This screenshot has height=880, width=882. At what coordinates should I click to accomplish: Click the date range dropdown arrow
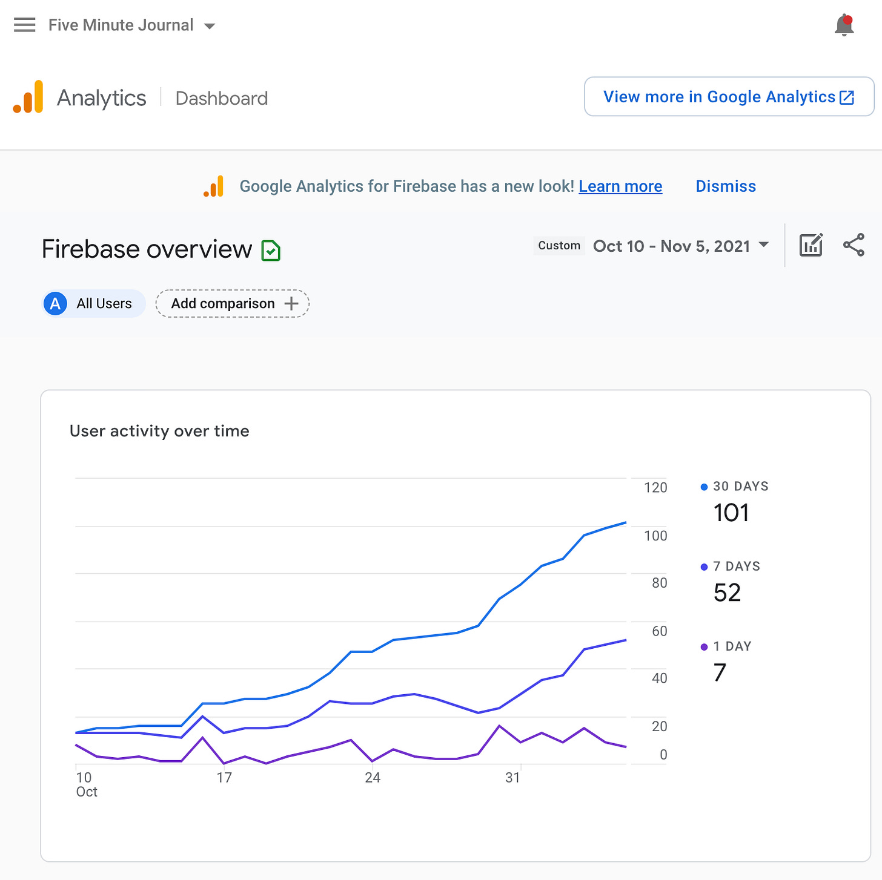pyautogui.click(x=764, y=245)
